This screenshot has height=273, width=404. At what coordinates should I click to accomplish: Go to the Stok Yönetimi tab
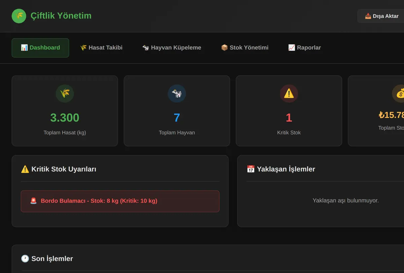(245, 48)
